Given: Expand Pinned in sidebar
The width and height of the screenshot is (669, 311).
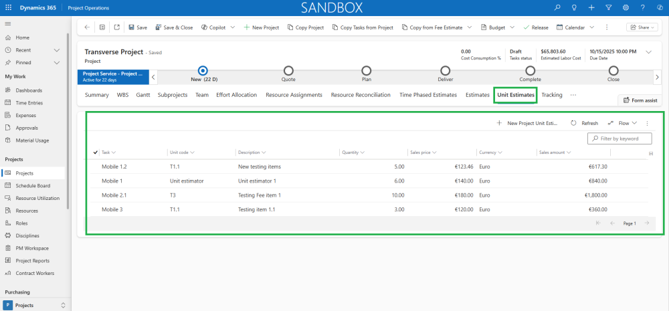Looking at the screenshot, I should point(57,62).
